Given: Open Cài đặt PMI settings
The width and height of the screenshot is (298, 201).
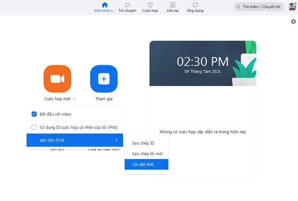Looking at the screenshot, I should [x=147, y=164].
